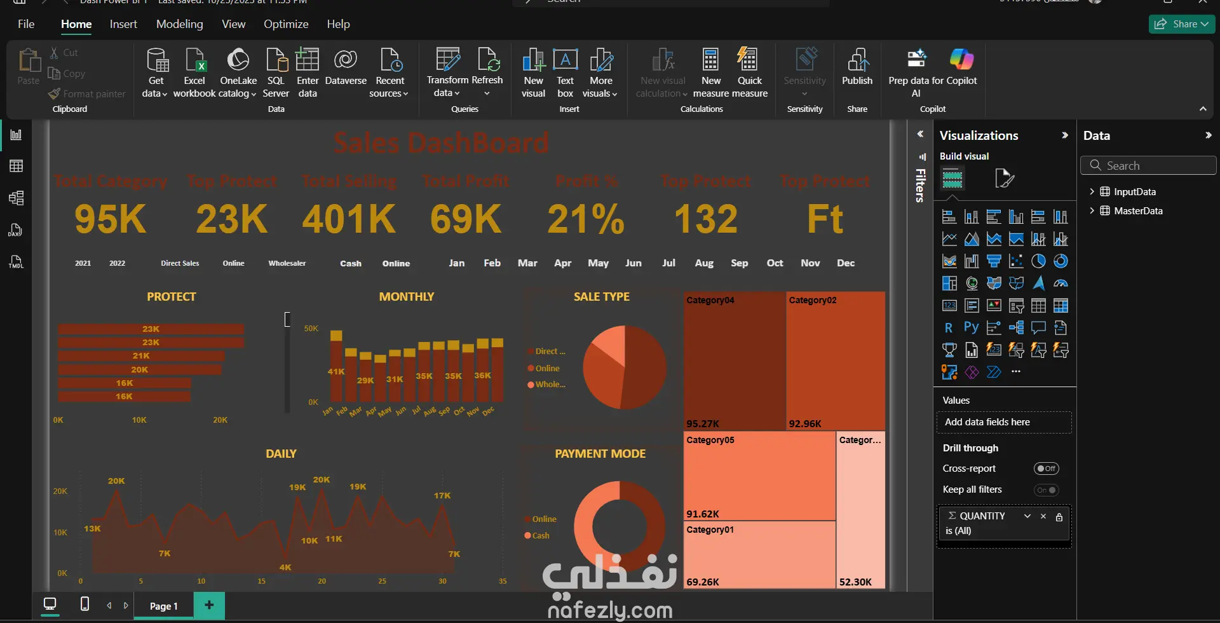Select the 2021 year slicer
This screenshot has width=1220, height=623.
(83, 263)
